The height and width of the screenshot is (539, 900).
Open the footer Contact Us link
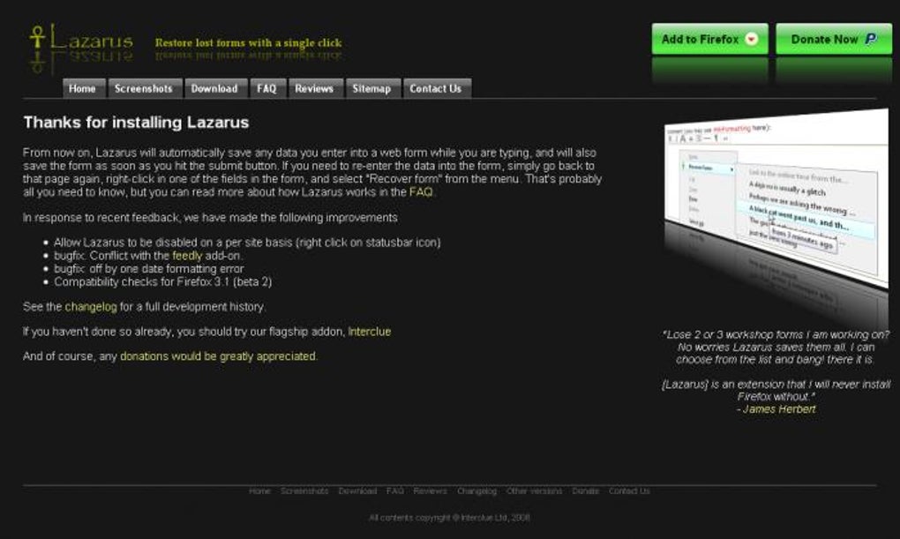click(x=629, y=491)
